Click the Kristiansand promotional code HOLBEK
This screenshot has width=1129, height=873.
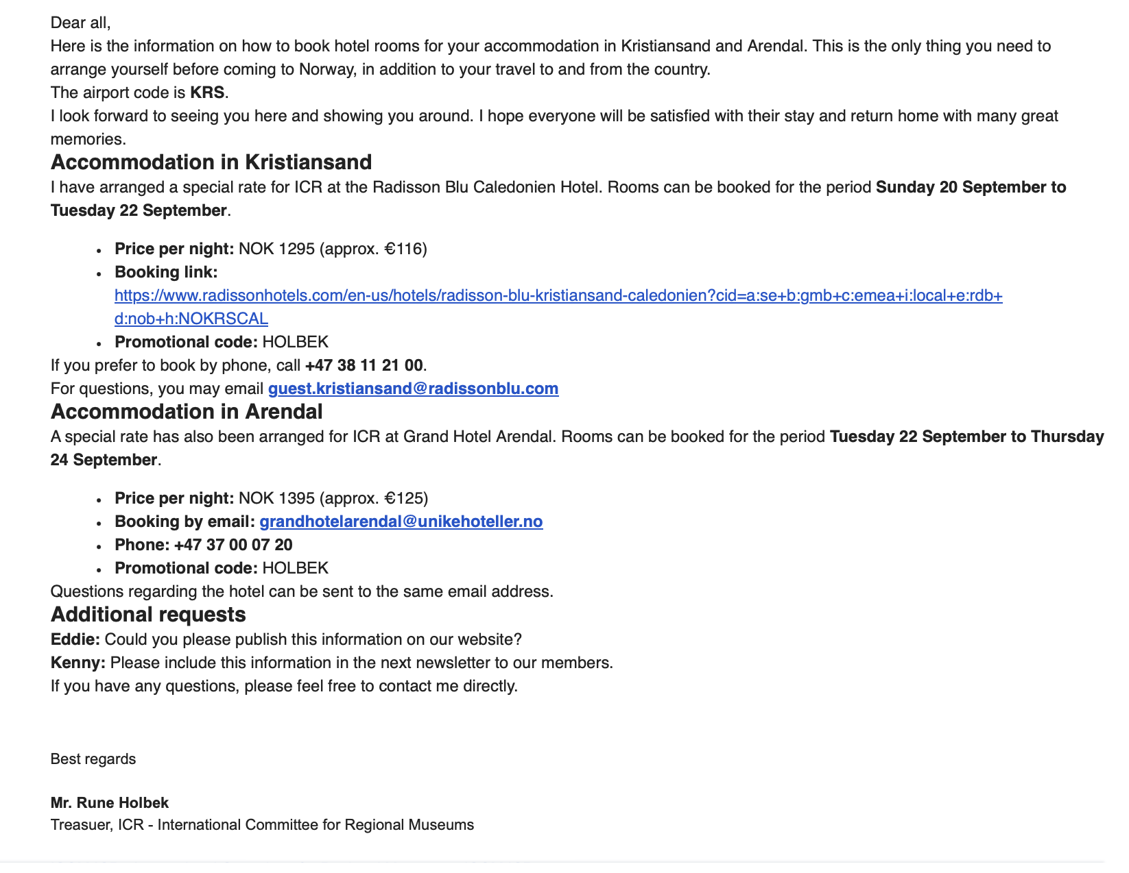click(295, 342)
